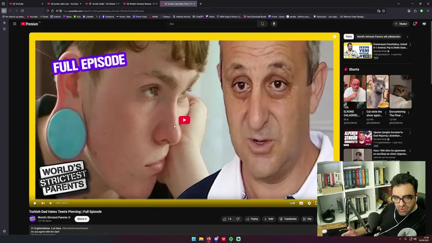This screenshot has height=243, width=432.
Task: Open options menu for Üretemeyen Fenerbahçe video
Action: [410, 45]
